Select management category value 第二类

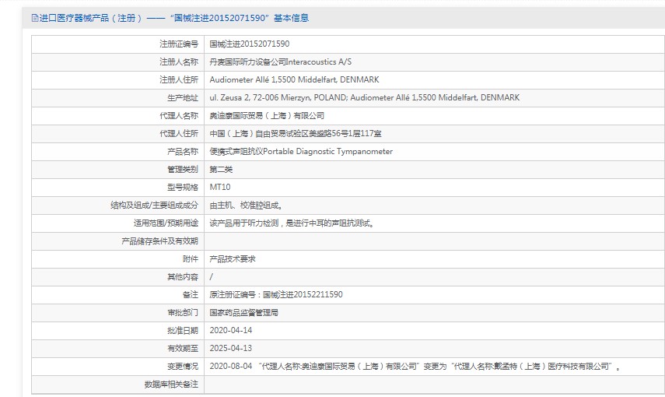pyautogui.click(x=221, y=170)
